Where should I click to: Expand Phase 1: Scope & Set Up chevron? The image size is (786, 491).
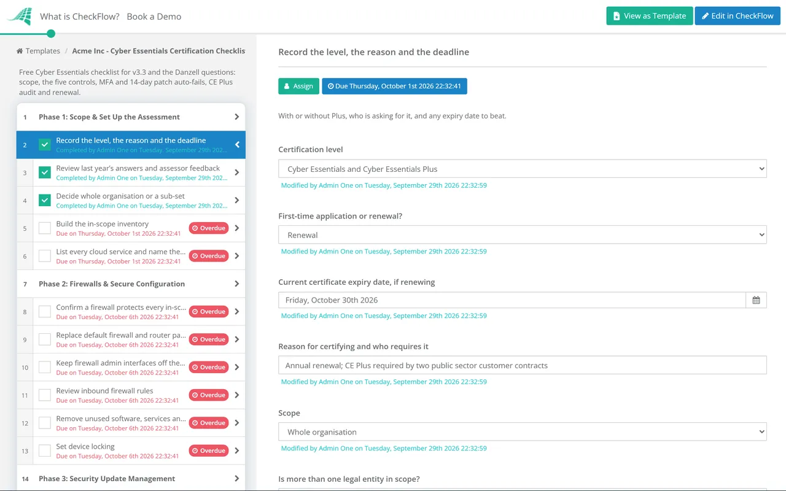coord(237,117)
